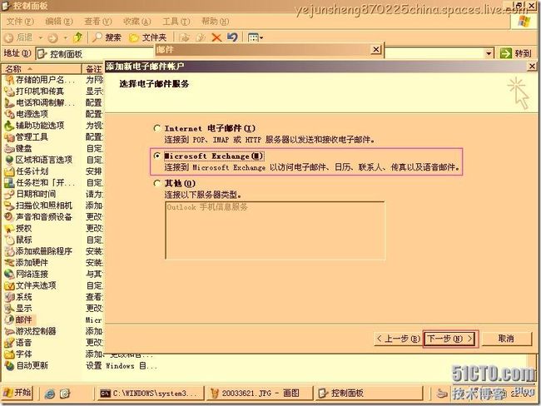
Task: Select 声音和音频设备 item
Action: point(38,217)
